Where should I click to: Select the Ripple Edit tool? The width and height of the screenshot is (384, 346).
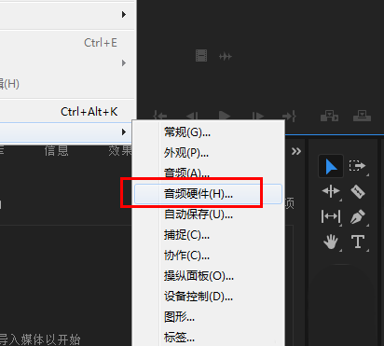point(331,191)
